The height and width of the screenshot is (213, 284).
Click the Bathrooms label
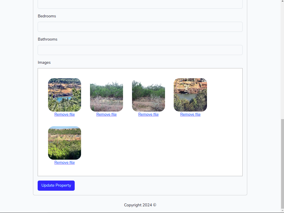47,39
